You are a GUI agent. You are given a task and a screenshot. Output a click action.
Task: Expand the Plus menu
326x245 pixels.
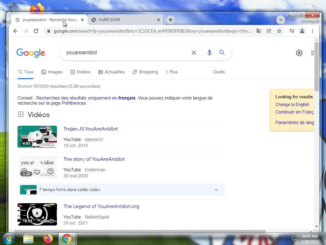(172, 72)
